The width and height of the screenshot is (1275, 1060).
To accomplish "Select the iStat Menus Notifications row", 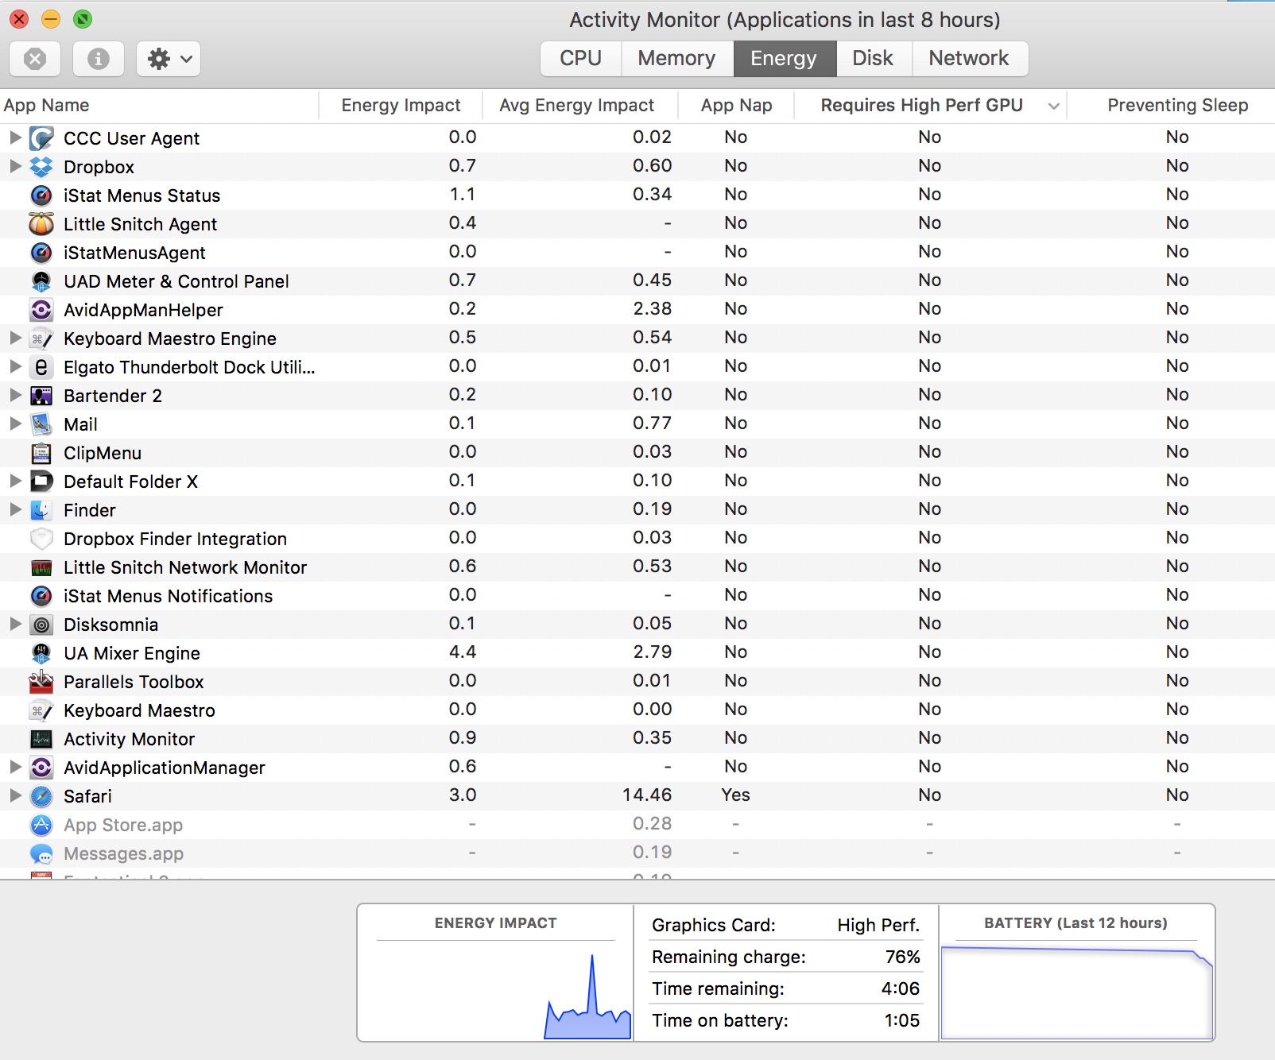I will (x=637, y=596).
